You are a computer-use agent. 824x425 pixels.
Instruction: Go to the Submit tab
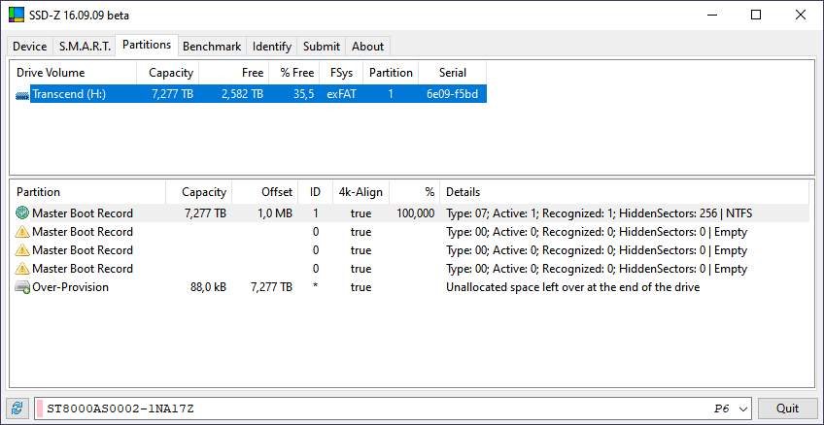[x=322, y=46]
